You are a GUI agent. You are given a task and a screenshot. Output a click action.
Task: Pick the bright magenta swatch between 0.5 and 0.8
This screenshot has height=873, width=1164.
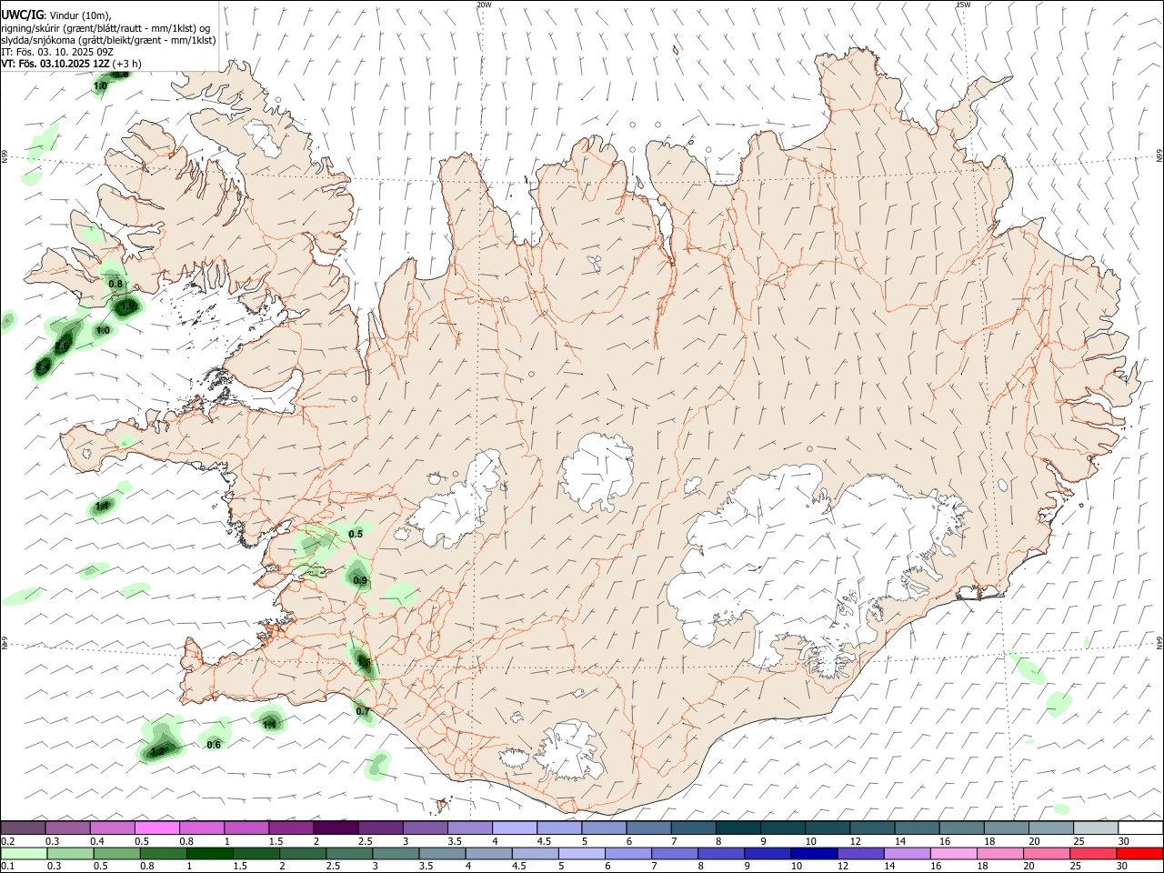coord(156,828)
